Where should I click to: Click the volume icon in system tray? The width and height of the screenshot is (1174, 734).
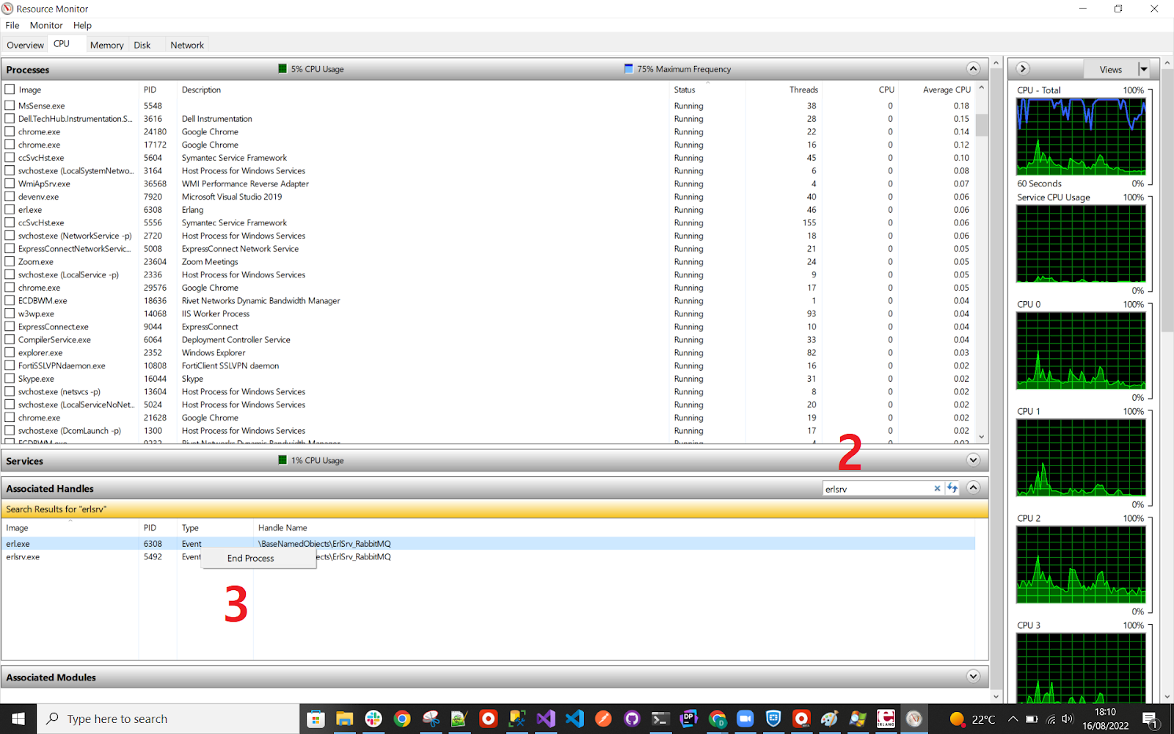coord(1067,719)
